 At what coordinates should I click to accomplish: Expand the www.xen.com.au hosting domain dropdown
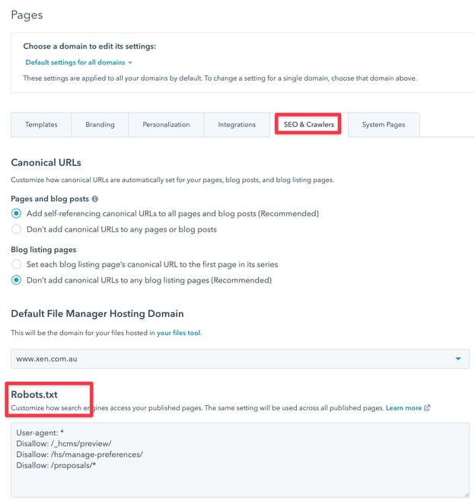(x=458, y=359)
